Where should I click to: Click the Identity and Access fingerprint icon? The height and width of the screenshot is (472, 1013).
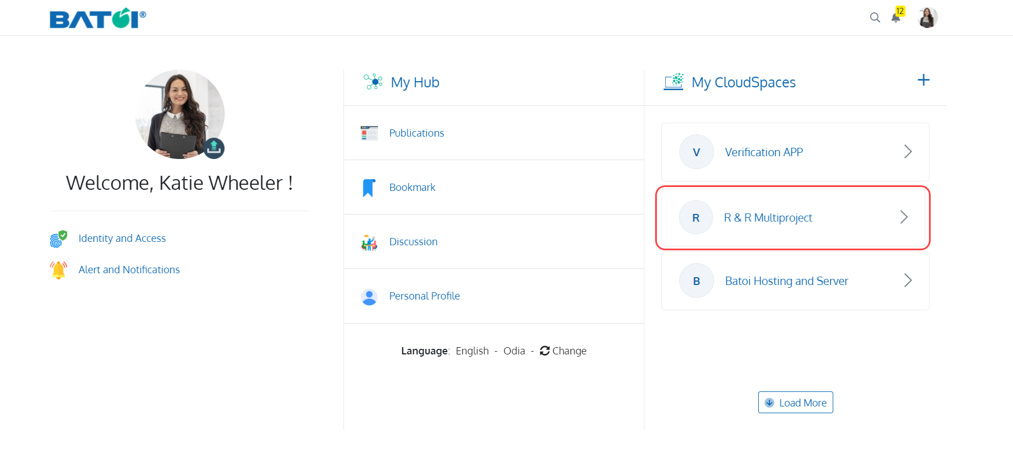(58, 239)
